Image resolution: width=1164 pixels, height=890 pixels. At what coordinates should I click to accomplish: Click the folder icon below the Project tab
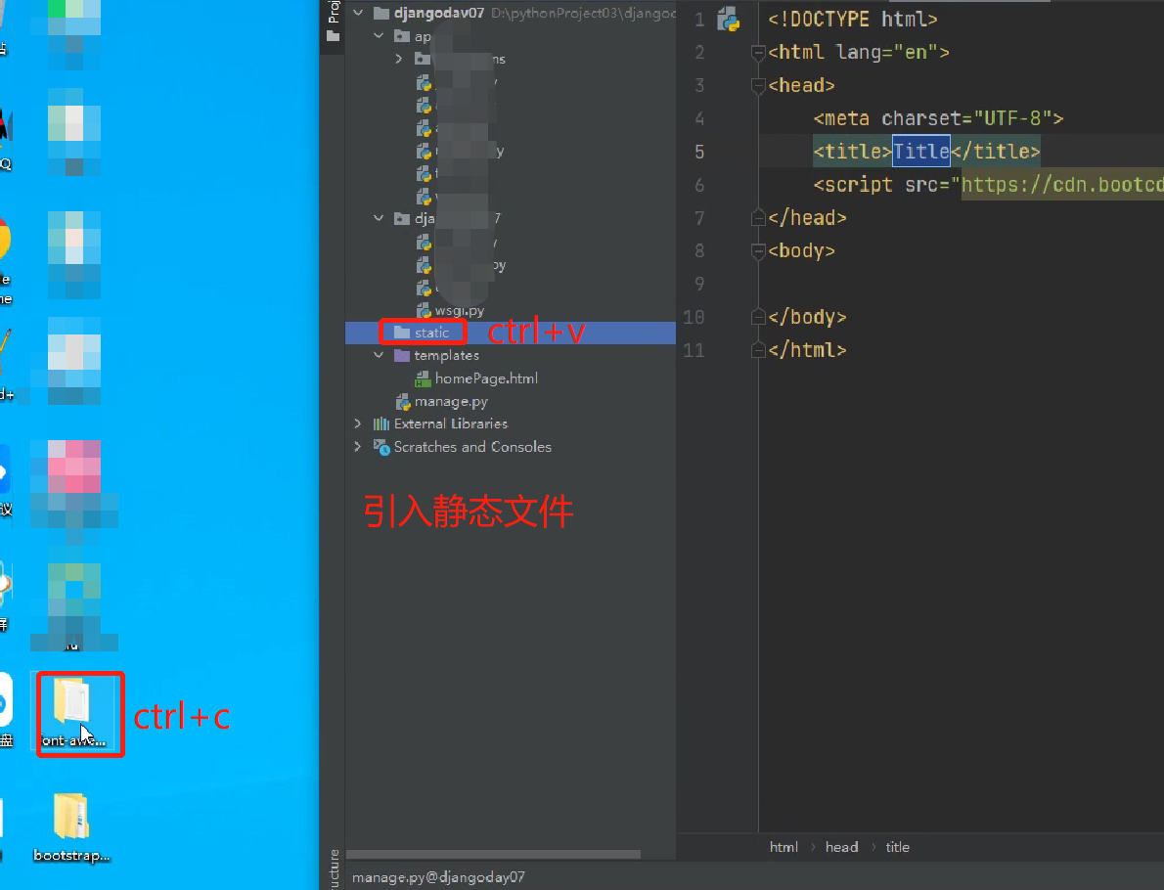point(334,35)
